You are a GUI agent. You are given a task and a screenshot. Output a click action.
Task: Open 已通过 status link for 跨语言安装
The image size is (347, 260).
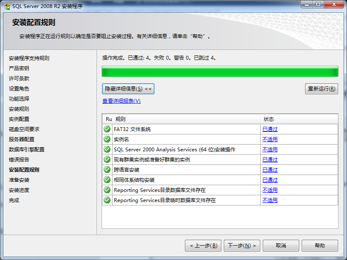click(270, 170)
